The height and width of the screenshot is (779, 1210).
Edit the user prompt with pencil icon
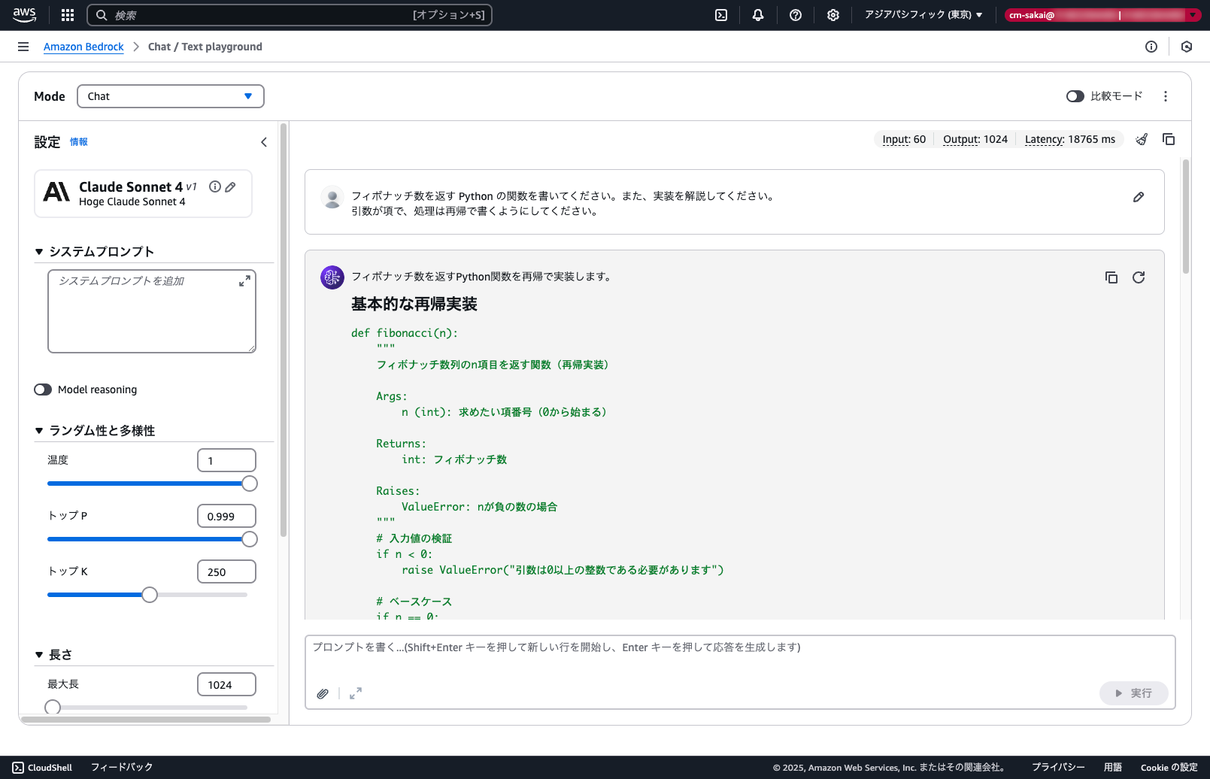tap(1139, 197)
